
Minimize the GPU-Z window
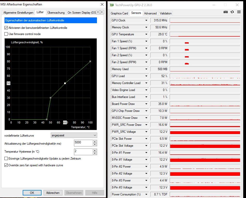click(x=214, y=5)
